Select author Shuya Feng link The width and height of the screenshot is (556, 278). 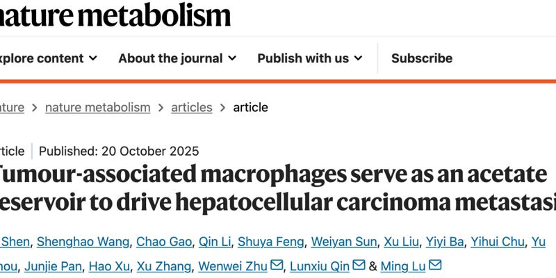(270, 242)
